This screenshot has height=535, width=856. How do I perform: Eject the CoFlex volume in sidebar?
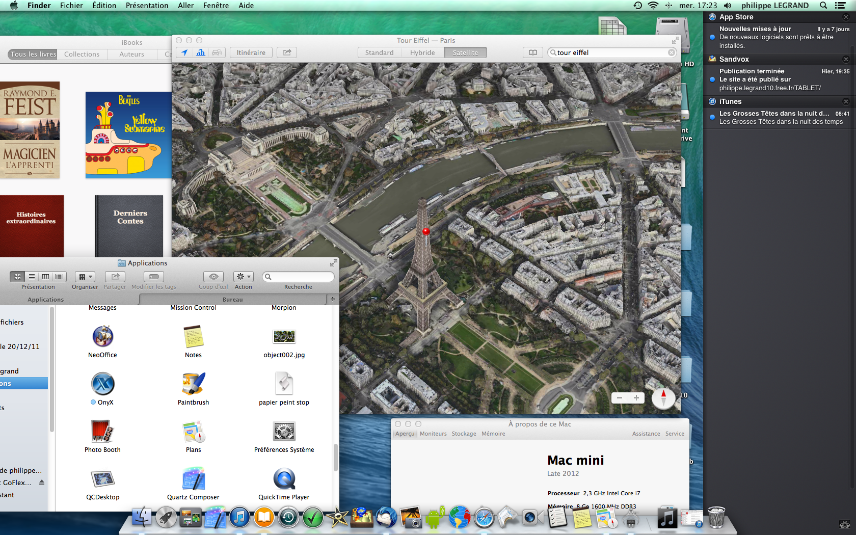42,482
